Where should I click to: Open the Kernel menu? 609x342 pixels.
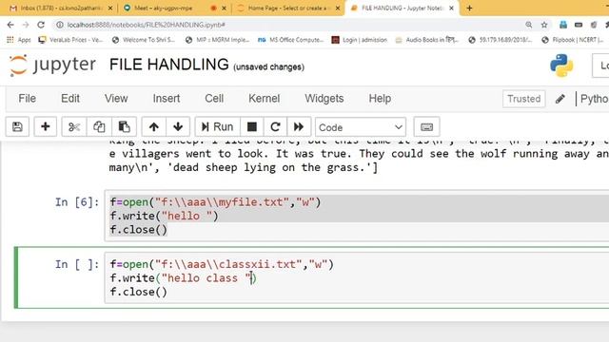coord(265,99)
